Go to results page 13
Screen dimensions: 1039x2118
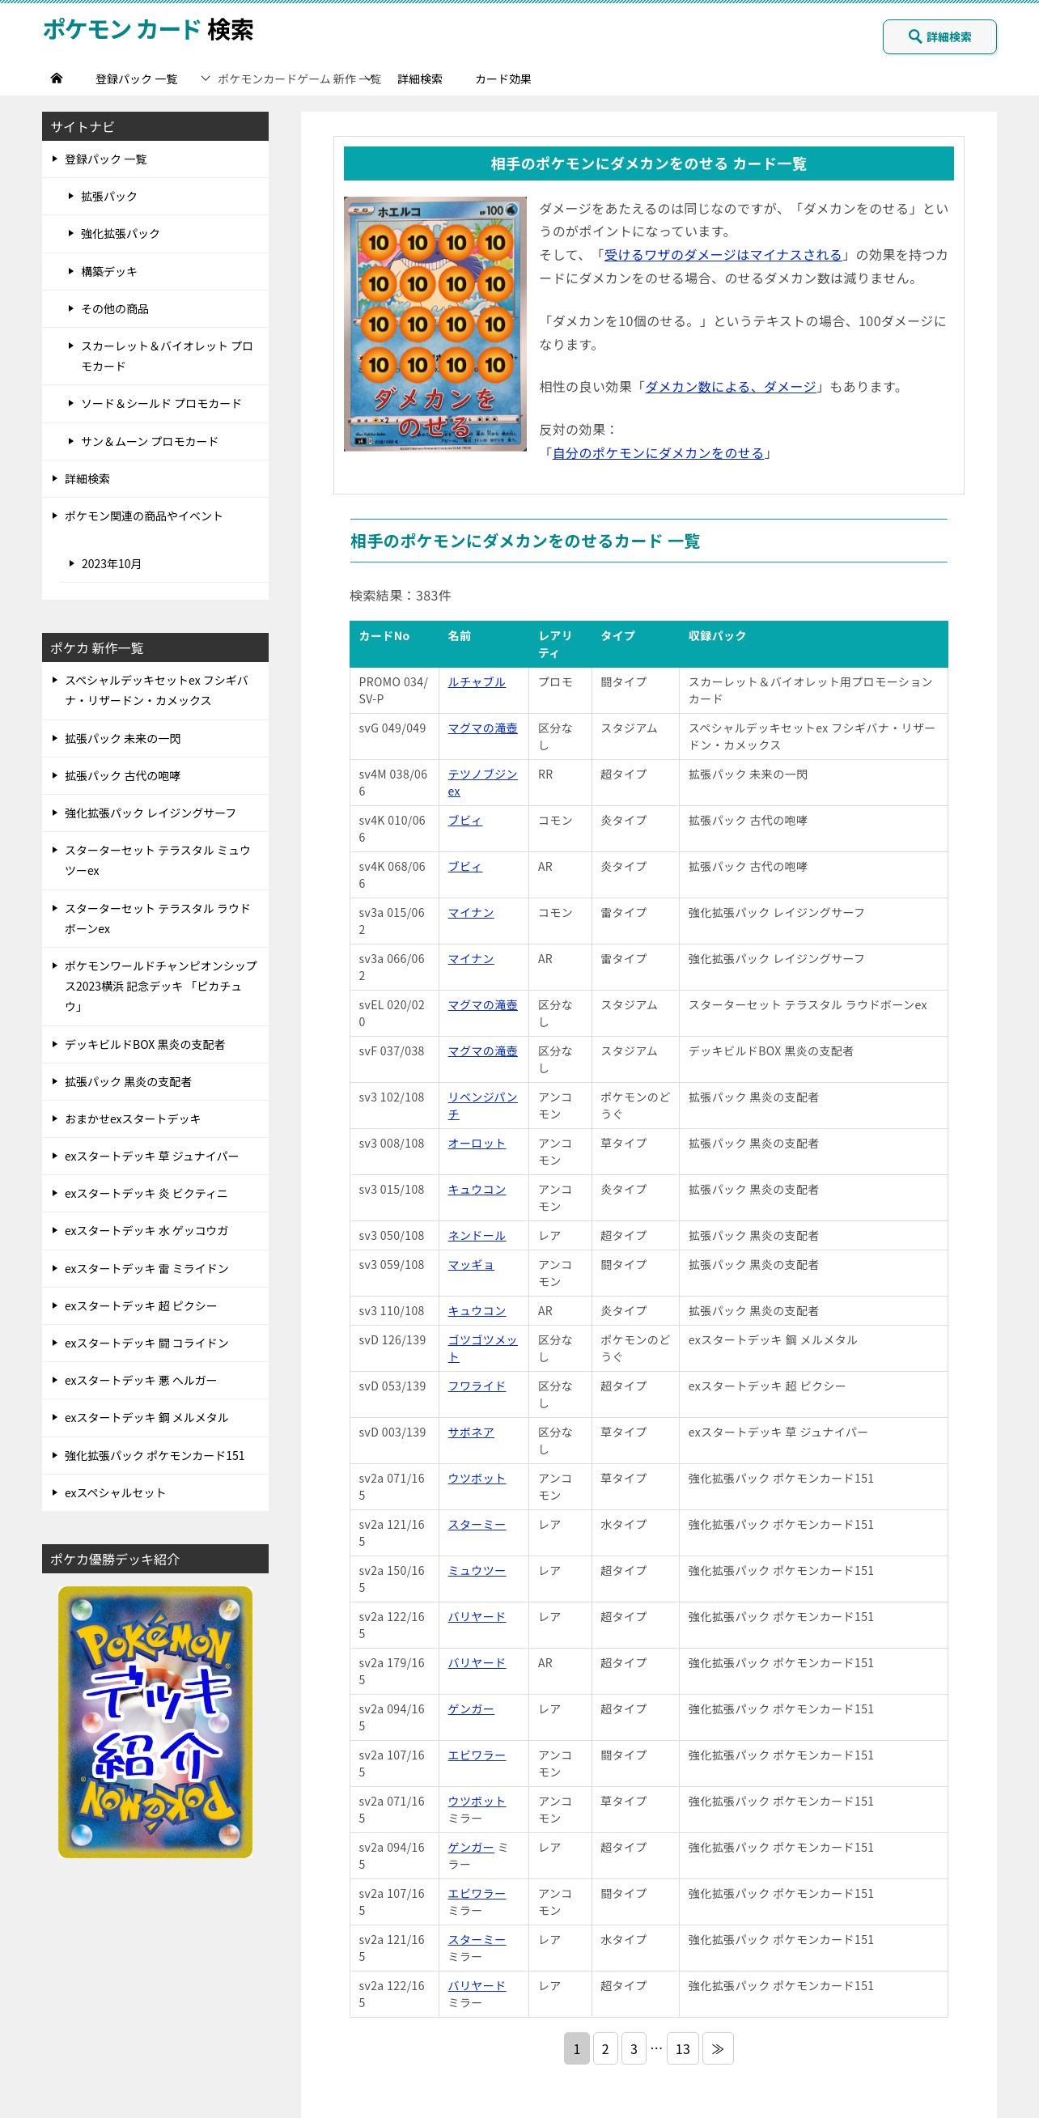(683, 2048)
